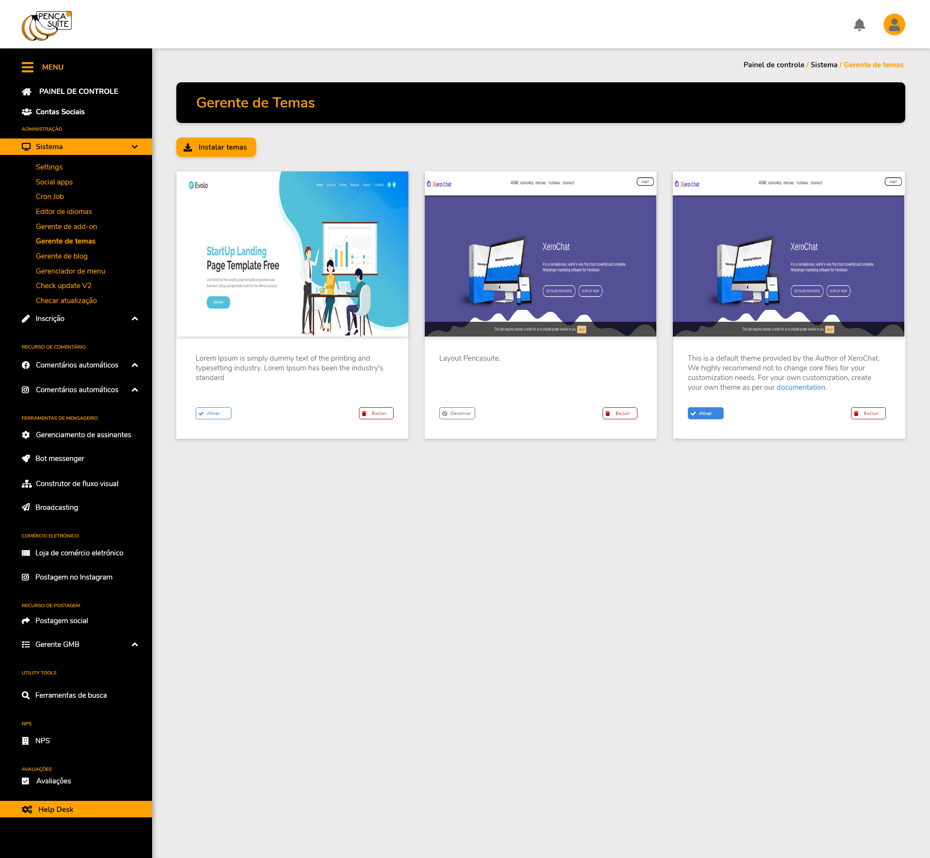Open Construtor de fluxo visual
The height and width of the screenshot is (858, 930).
point(77,484)
